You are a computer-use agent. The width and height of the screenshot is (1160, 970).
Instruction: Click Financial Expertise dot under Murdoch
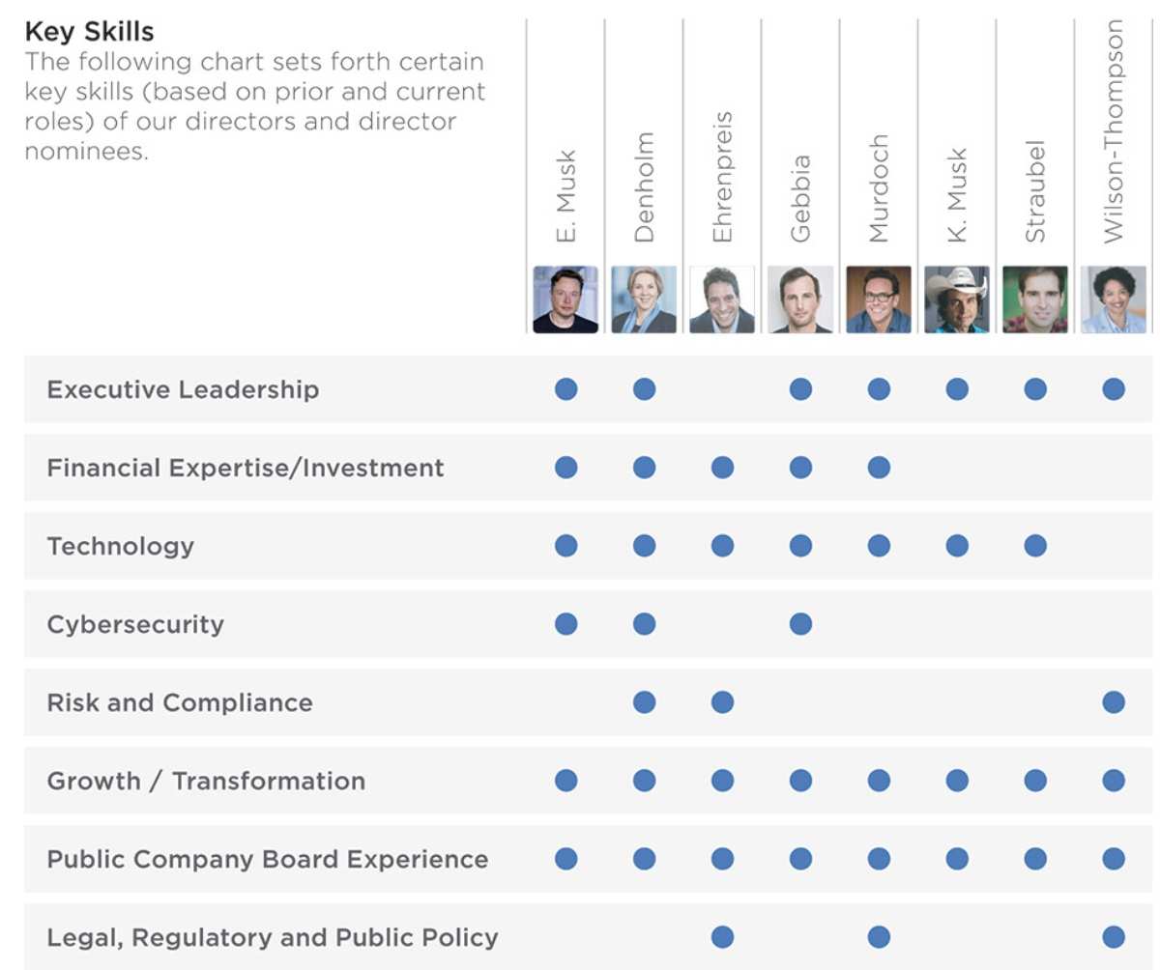point(879,467)
